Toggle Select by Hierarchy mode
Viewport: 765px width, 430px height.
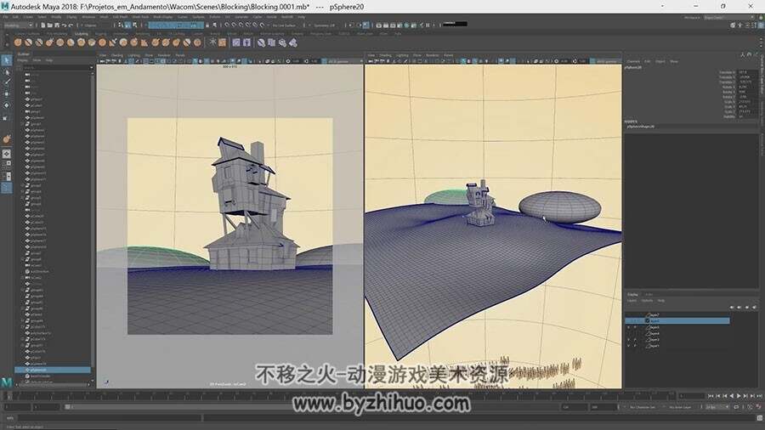click(x=121, y=25)
